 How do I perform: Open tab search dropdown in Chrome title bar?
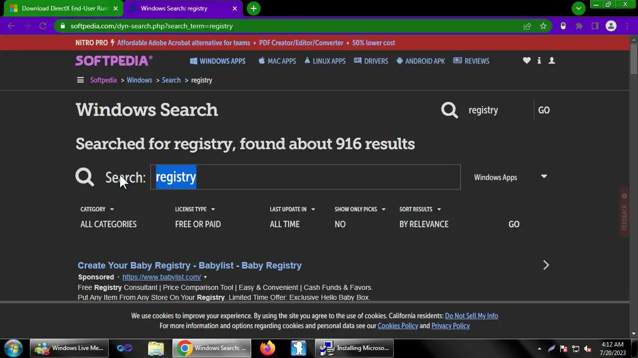pyautogui.click(x=579, y=8)
